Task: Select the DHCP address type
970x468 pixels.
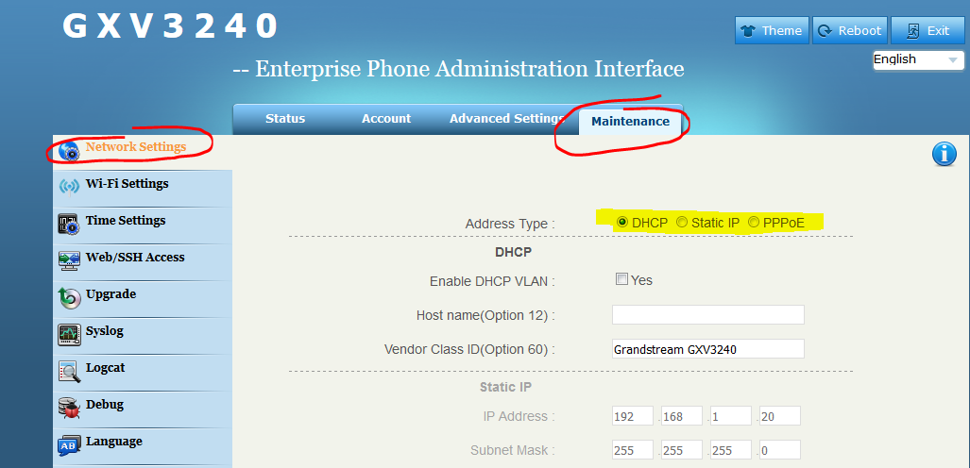Action: tap(622, 223)
